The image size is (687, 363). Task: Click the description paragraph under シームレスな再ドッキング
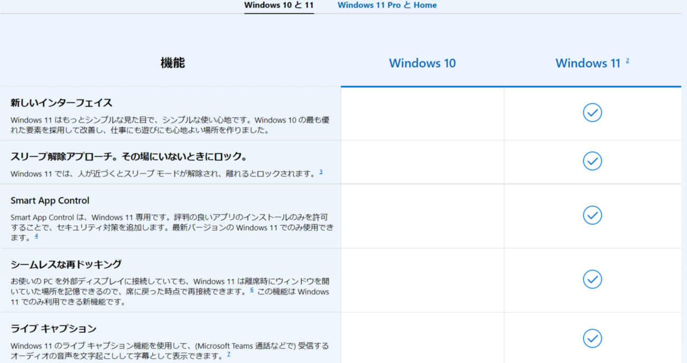pyautogui.click(x=170, y=291)
